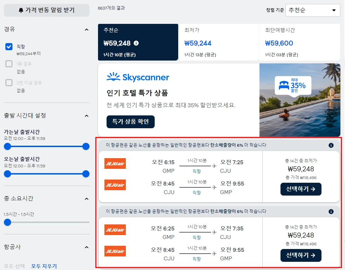Click 모두 선택 link under 항공사
Screen dimensions: 345x270
(14, 266)
